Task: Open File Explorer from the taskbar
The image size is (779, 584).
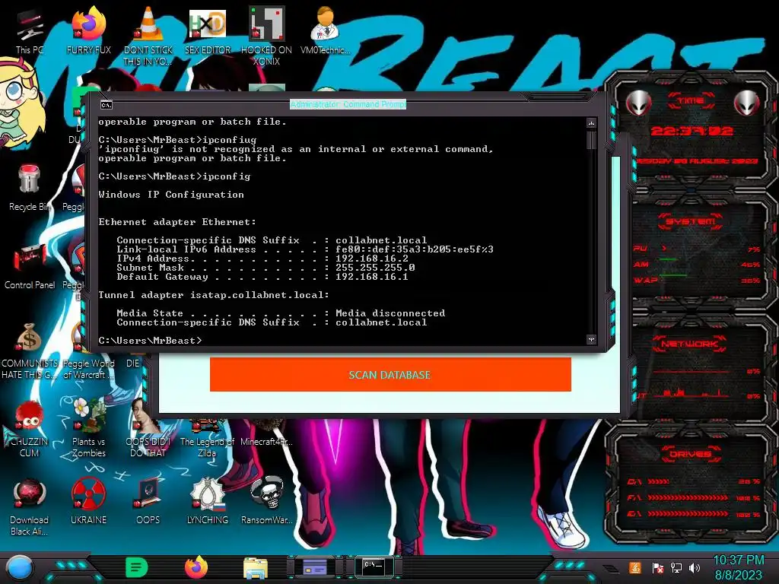Action: (256, 568)
